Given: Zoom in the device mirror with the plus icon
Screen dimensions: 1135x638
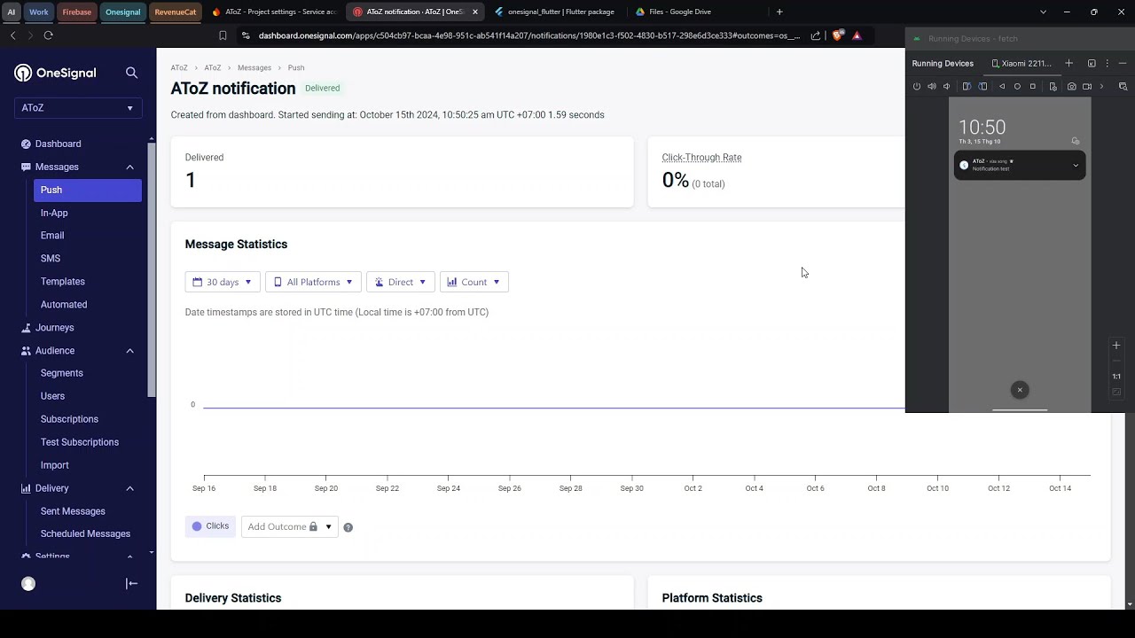Looking at the screenshot, I should (x=1116, y=346).
